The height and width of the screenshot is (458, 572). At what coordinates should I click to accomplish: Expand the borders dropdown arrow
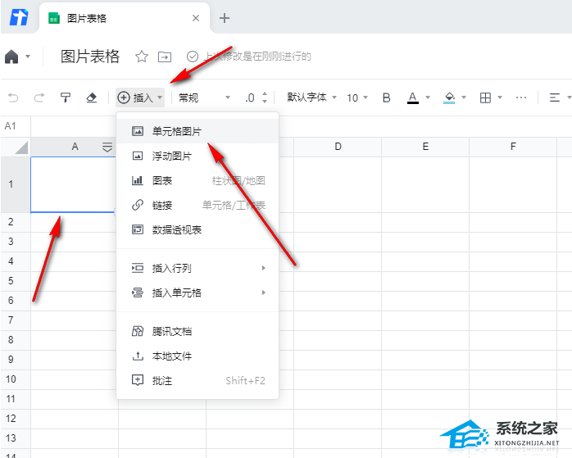tap(500, 97)
